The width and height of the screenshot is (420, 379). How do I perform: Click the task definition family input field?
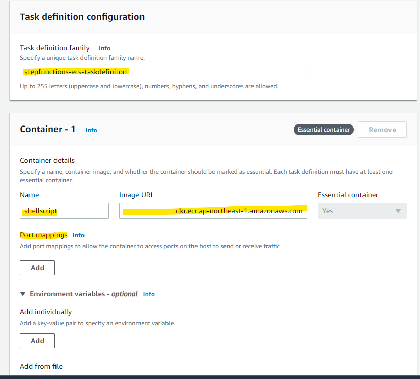(163, 72)
